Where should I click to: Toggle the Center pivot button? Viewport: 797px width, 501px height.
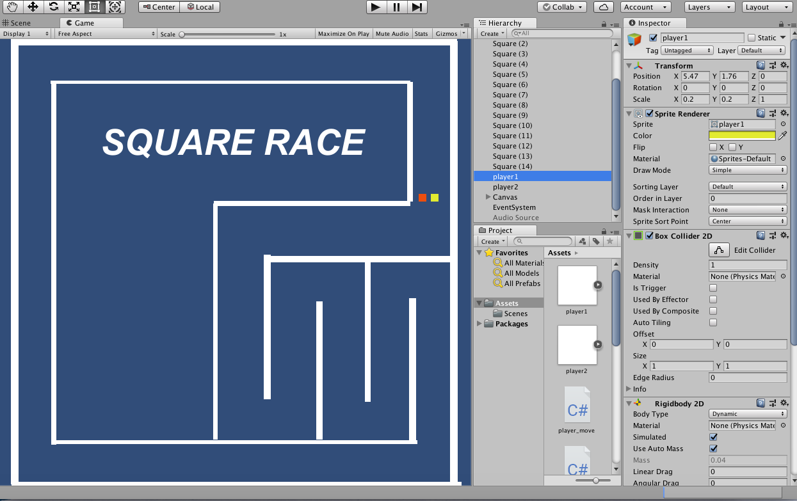(x=159, y=7)
